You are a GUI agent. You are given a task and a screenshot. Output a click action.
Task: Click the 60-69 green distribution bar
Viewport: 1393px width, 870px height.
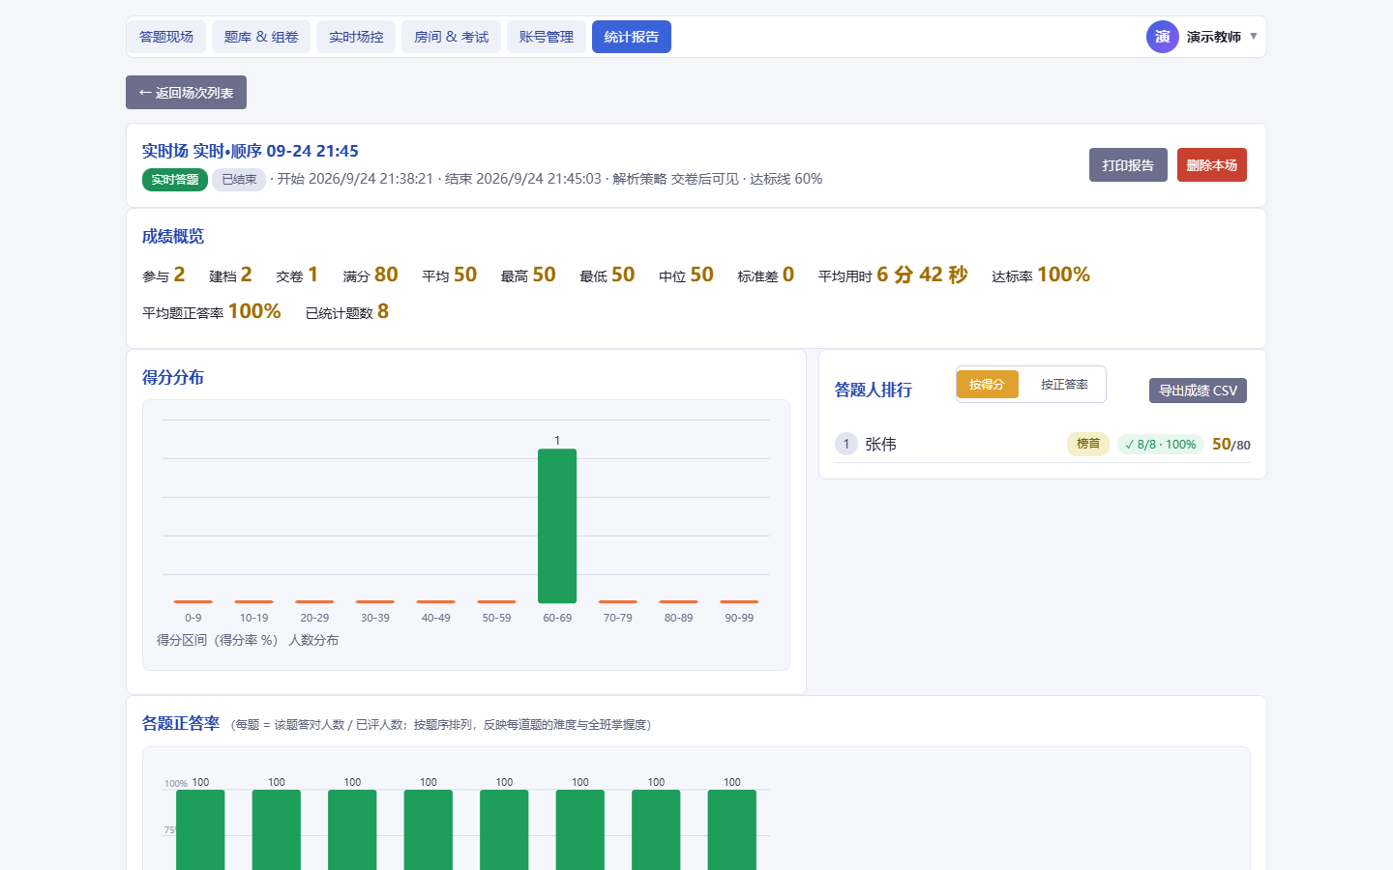557,526
